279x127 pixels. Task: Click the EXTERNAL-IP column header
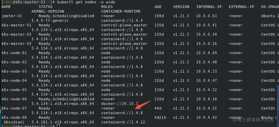[x=241, y=7]
